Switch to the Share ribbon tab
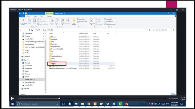Screen dimensions: 195x109 pos(35,16)
